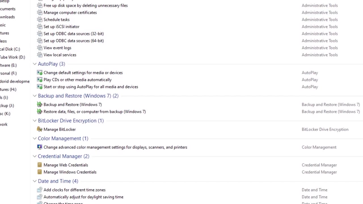Viewport: 363px width, 204px height.
Task: Open Add clocks for different time zones
Action: 75,190
